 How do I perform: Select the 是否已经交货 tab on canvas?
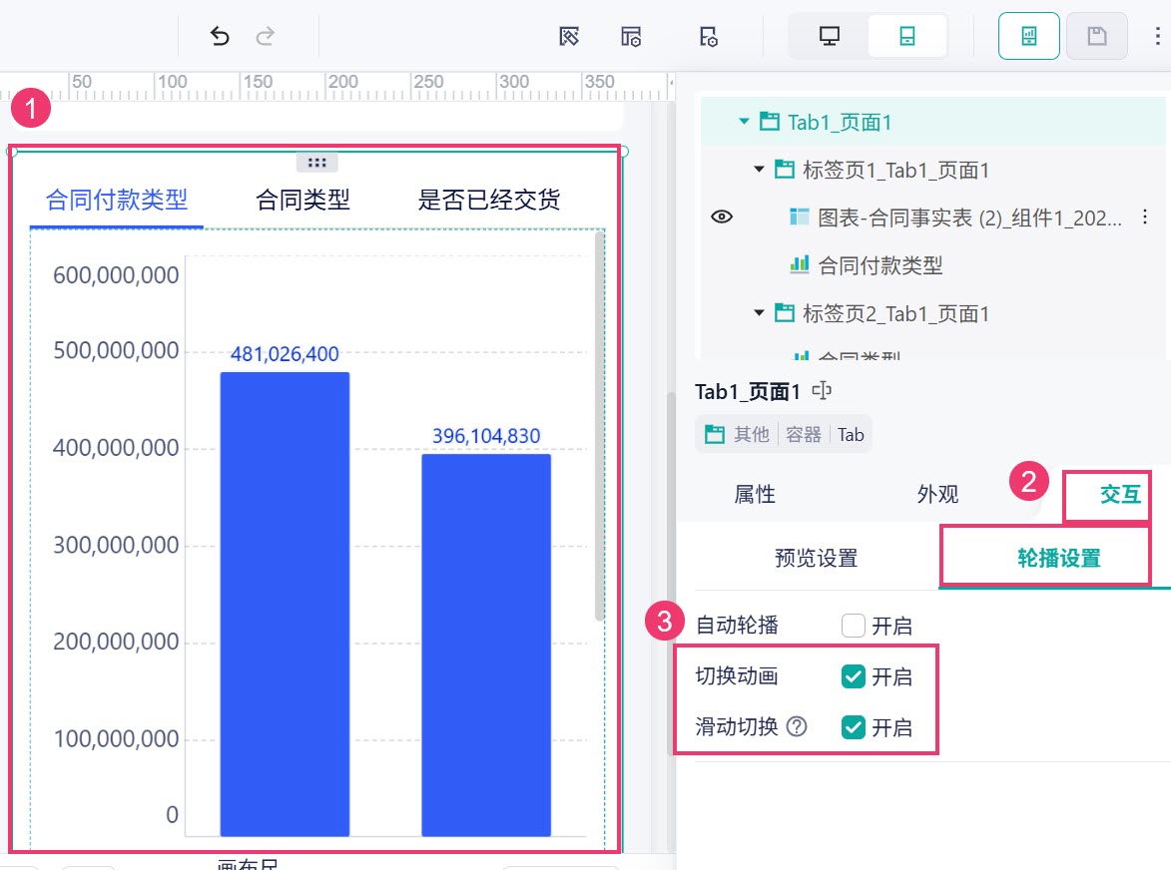click(x=489, y=200)
